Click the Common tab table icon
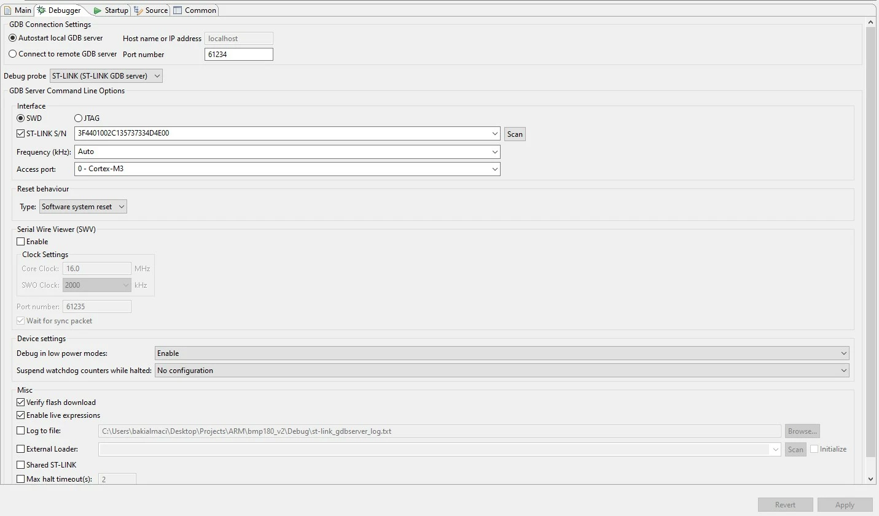This screenshot has height=516, width=879. click(x=178, y=10)
